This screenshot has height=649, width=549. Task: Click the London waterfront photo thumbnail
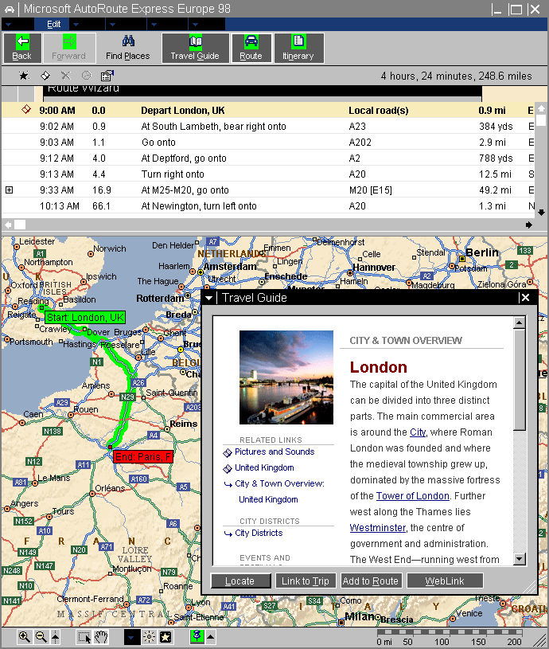click(286, 377)
